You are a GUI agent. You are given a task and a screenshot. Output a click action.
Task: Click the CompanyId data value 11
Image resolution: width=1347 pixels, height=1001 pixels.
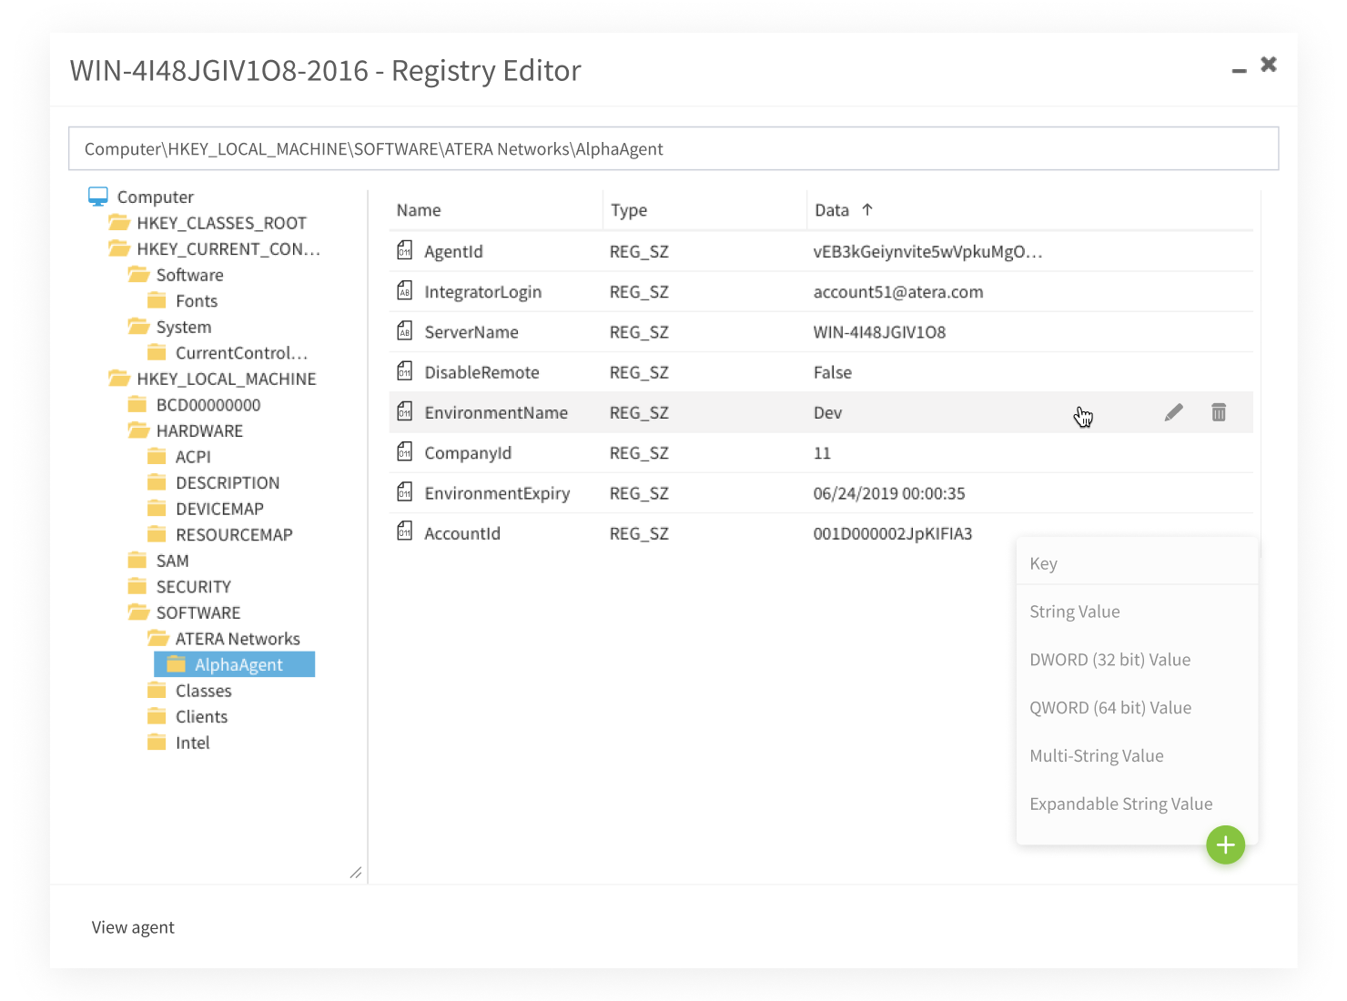pyautogui.click(x=822, y=453)
